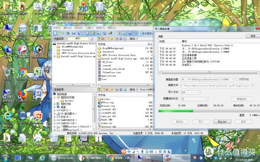Expand the 桌面 tree node

(x=55, y=107)
